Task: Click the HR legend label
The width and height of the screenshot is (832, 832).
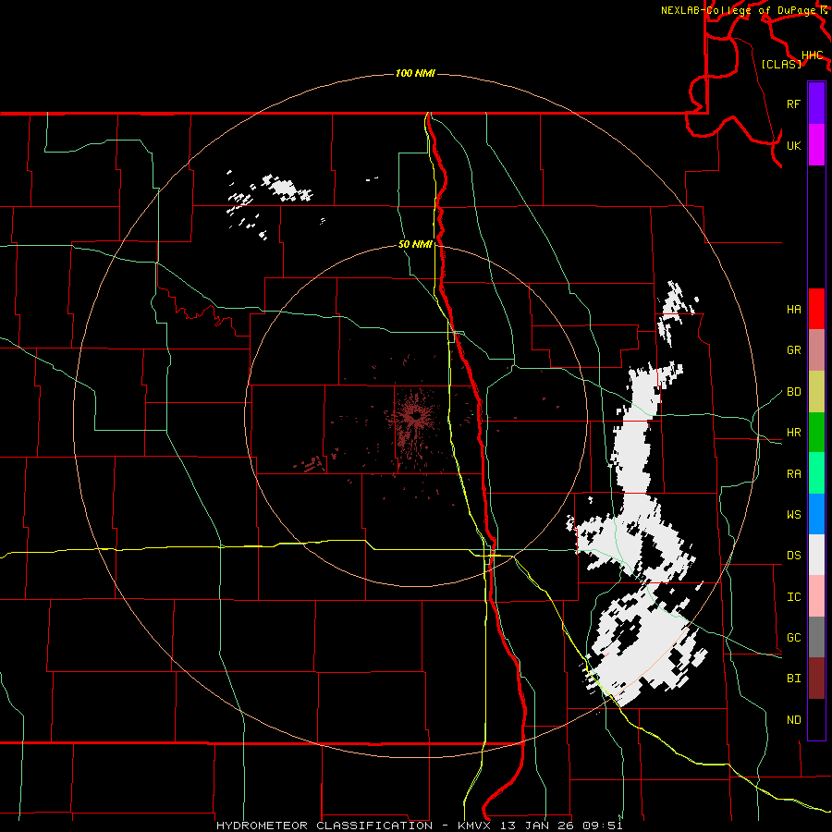Action: point(793,433)
